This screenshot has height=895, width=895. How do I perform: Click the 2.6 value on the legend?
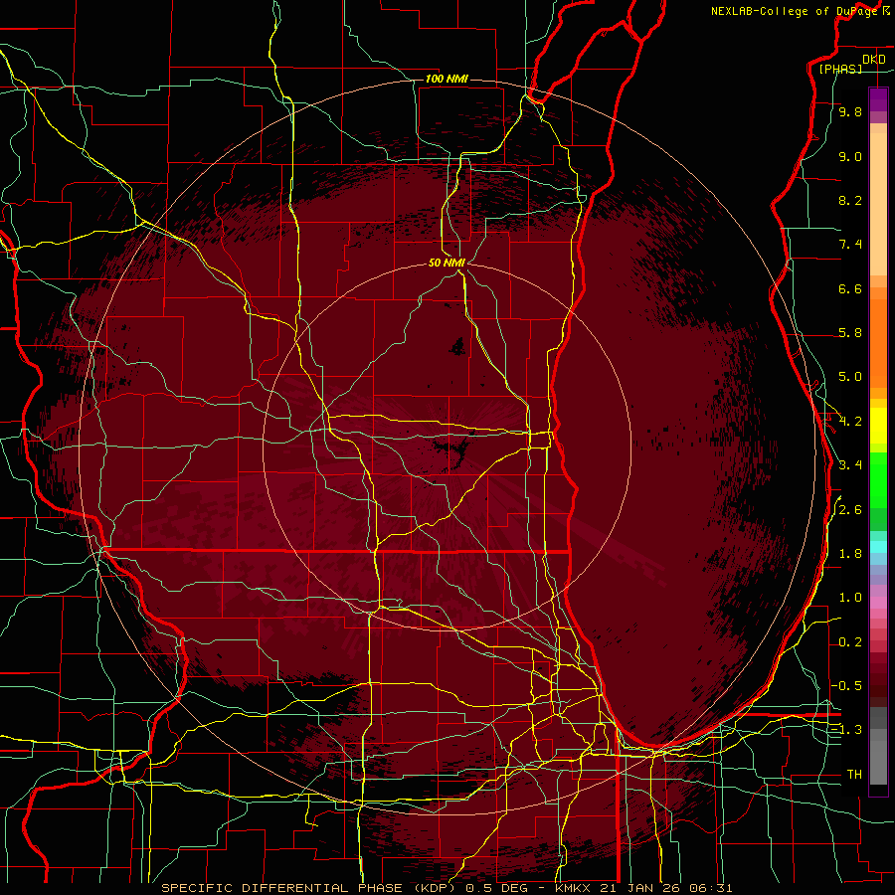tap(850, 510)
